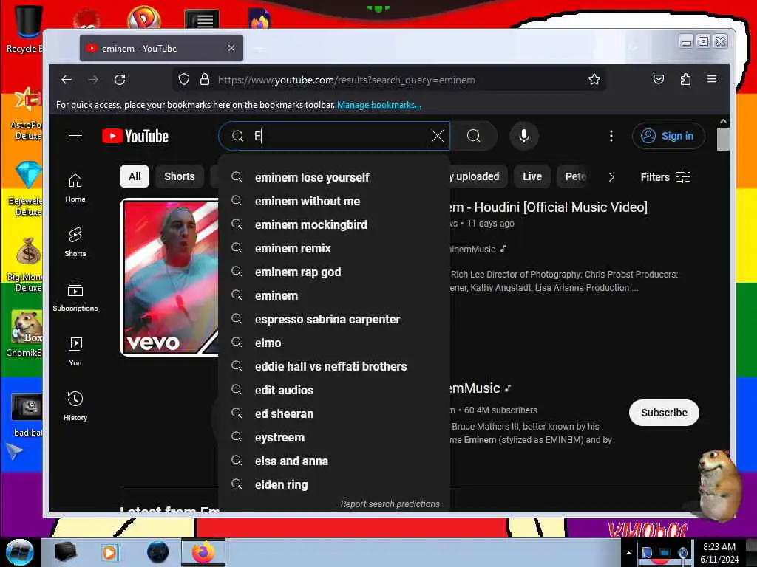The width and height of the screenshot is (757, 567).
Task: Click the Firefox address bar URL
Action: click(346, 80)
